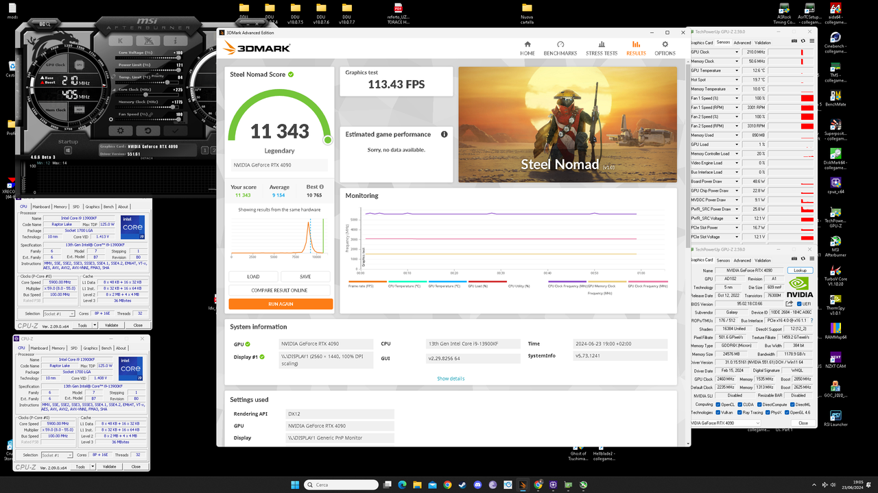Click the BIOS share/export icon in GPU-Z
Viewport: 878px width, 493px height.
789,303
